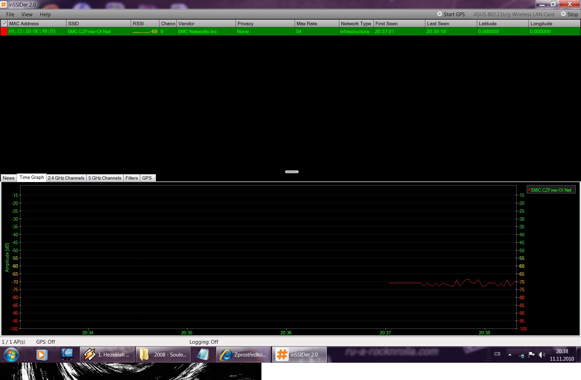Click the 'GPS: Off' status text
581x380 pixels.
(x=46, y=342)
